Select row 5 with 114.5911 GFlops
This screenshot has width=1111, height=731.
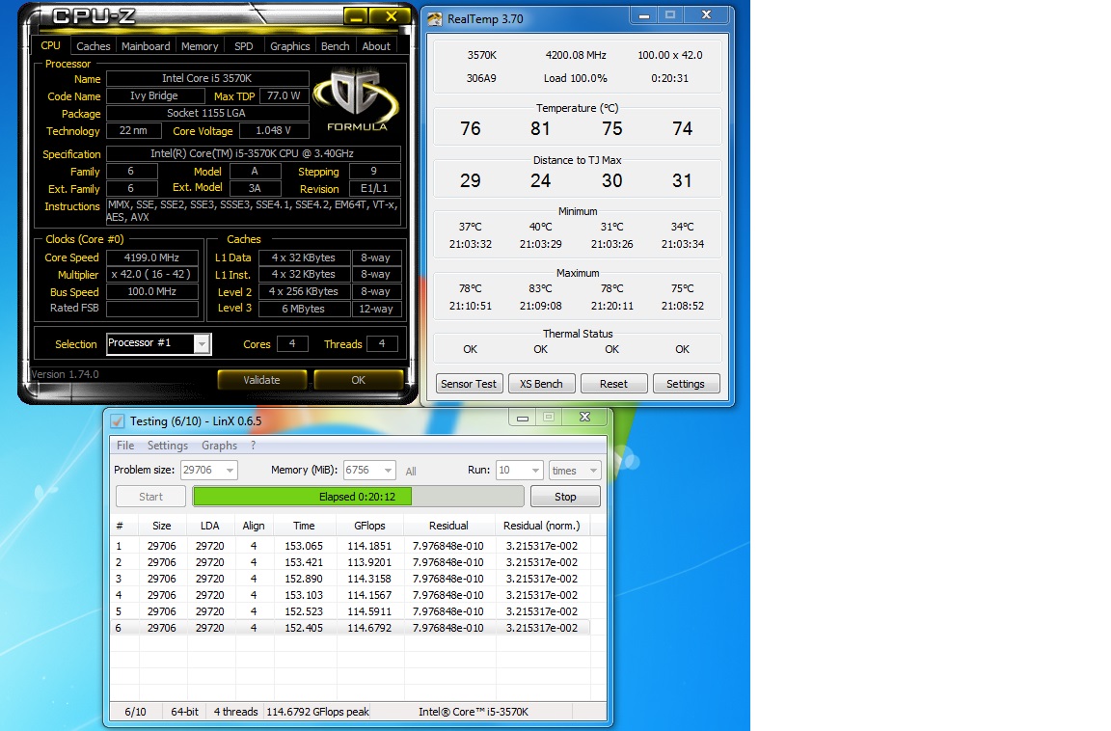(x=350, y=611)
